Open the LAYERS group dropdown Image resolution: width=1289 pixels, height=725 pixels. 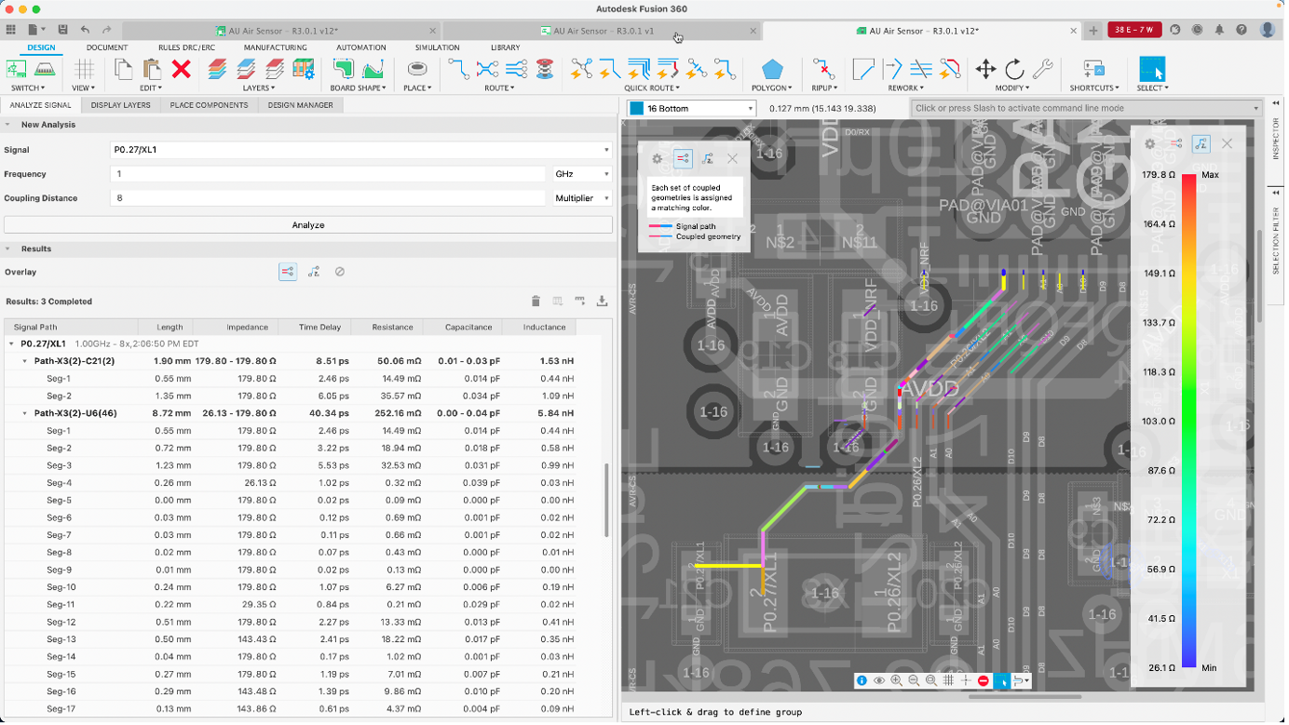point(259,88)
